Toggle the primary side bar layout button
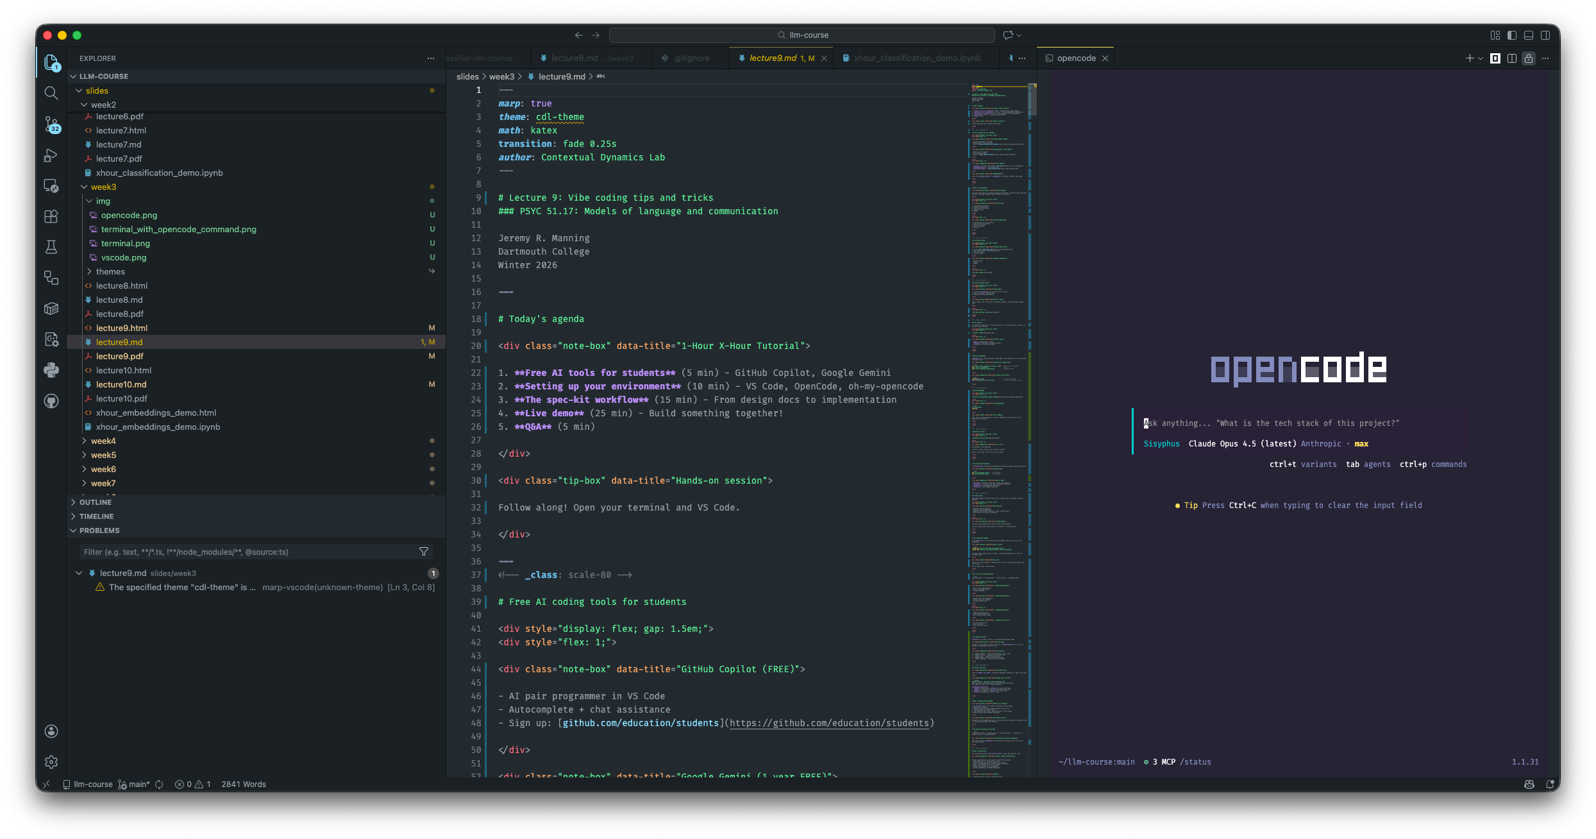The width and height of the screenshot is (1596, 839). point(1512,35)
